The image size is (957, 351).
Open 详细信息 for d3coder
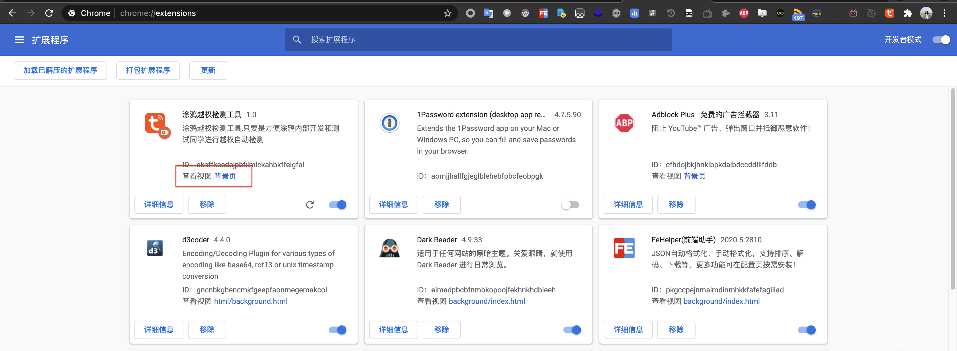159,330
